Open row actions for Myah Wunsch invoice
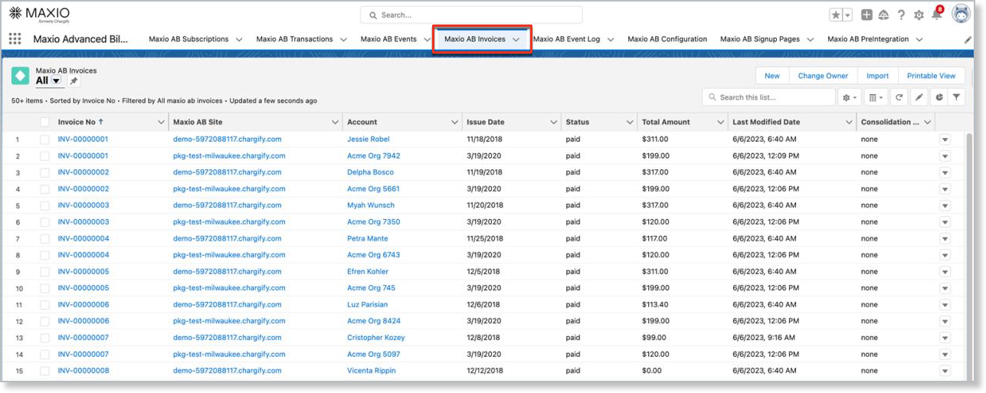 (x=945, y=205)
